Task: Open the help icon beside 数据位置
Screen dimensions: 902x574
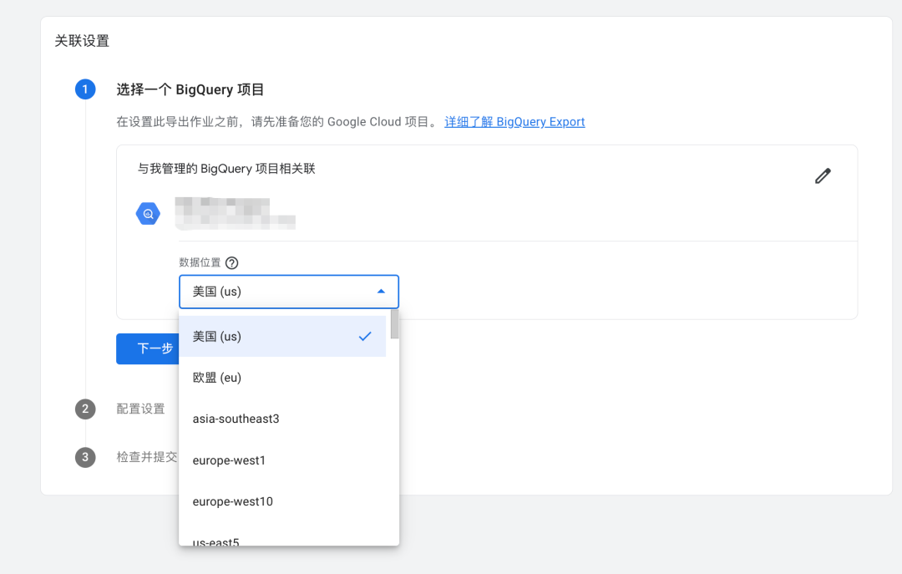Action: (231, 262)
